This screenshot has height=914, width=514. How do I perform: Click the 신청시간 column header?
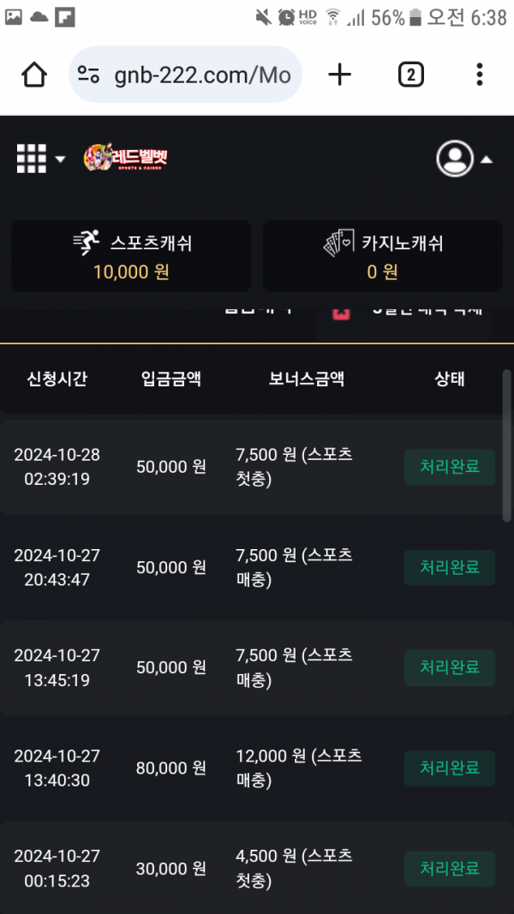(x=57, y=379)
